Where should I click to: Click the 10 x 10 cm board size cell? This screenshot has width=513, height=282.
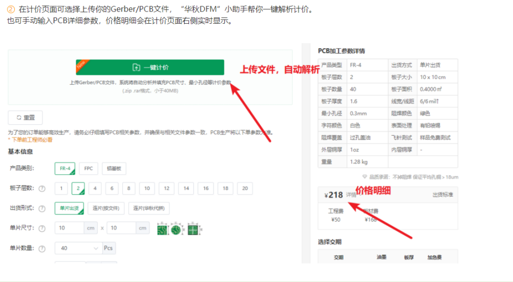tap(438, 77)
